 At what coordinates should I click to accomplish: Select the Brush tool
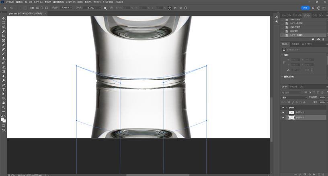(x=3, y=54)
